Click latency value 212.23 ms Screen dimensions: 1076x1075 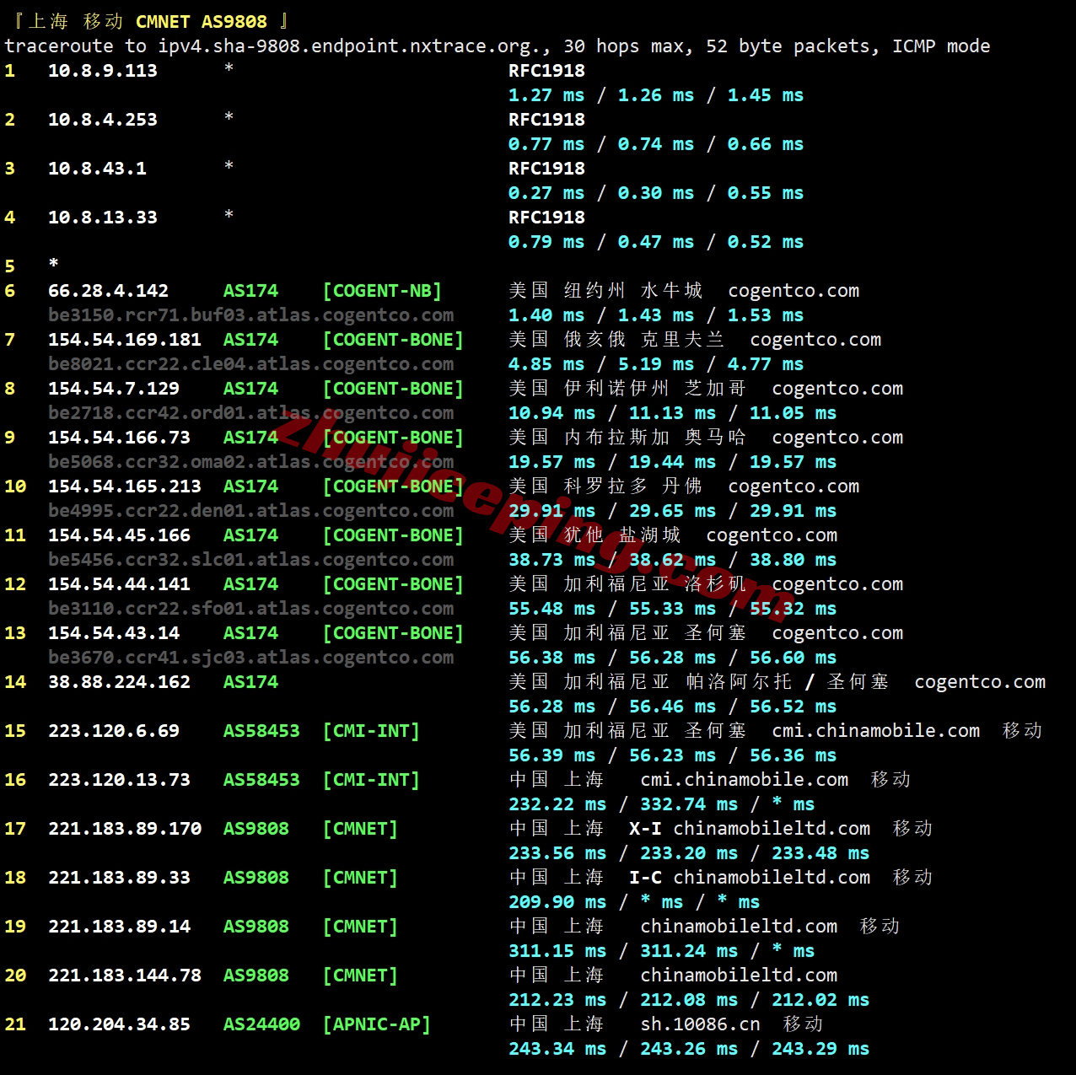point(557,1000)
